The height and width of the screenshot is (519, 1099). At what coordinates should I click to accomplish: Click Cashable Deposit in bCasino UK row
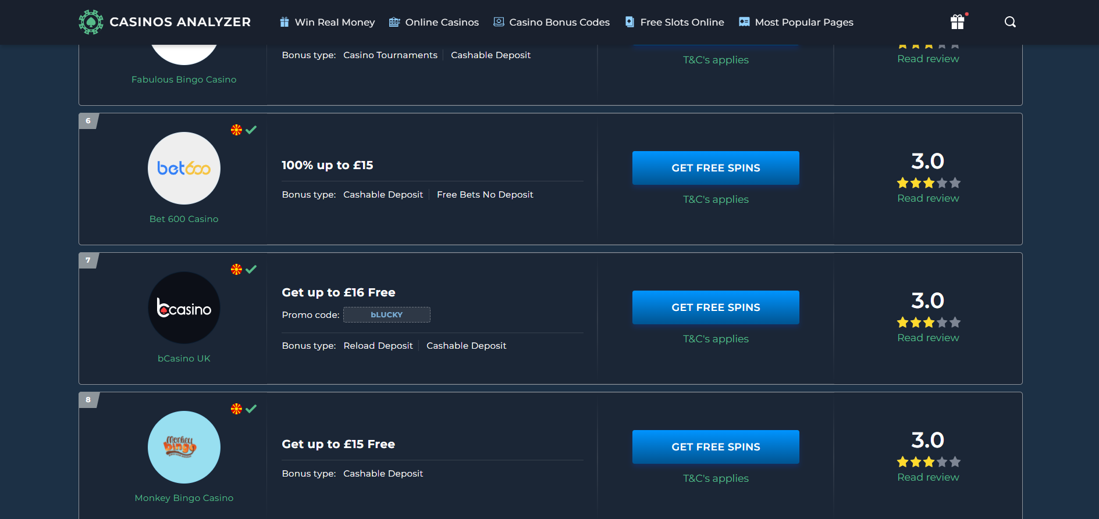466,346
